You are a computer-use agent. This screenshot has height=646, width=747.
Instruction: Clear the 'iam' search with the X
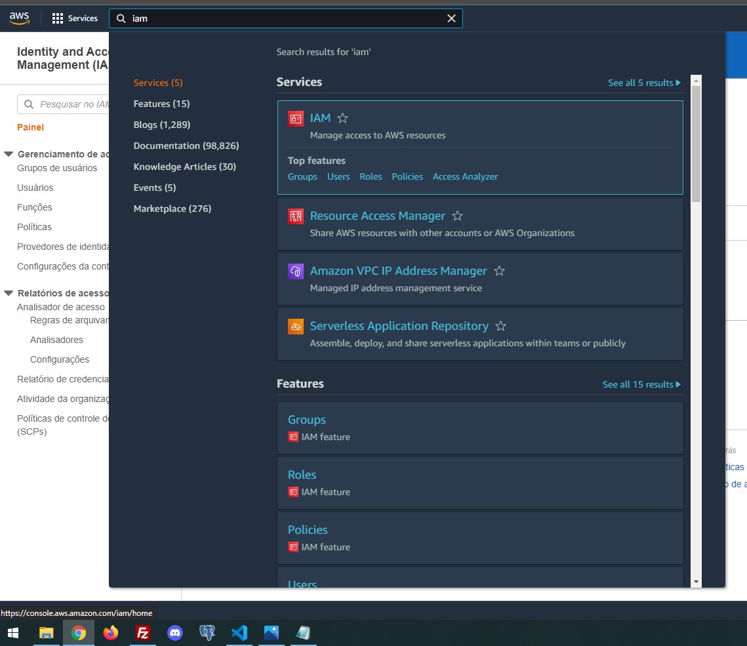click(x=451, y=18)
